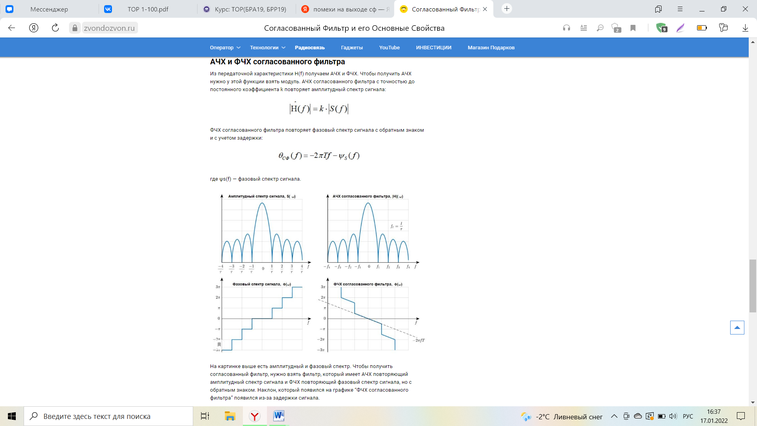The width and height of the screenshot is (757, 426).
Task: Click the heading АЧХ и ФЧХ согласованного фильтра
Action: 278,62
